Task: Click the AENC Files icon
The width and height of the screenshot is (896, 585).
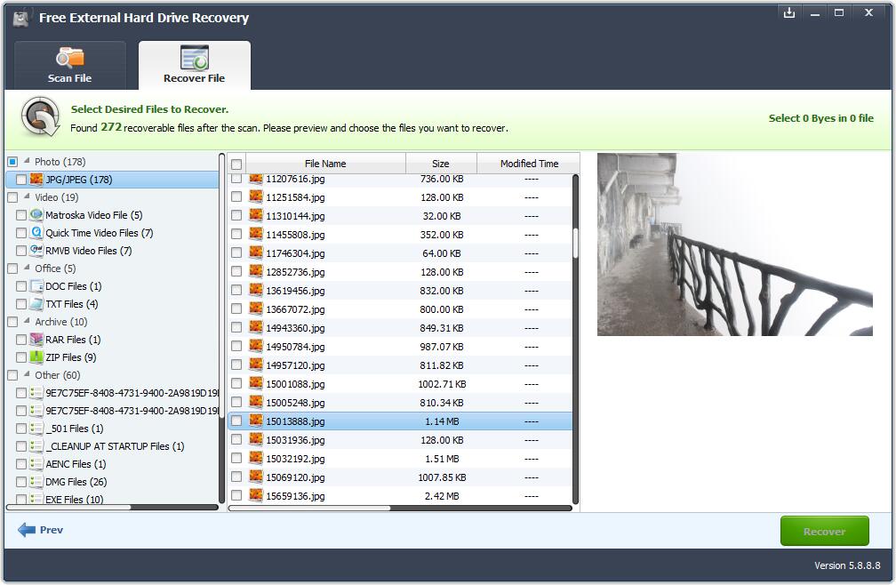Action: click(x=36, y=464)
